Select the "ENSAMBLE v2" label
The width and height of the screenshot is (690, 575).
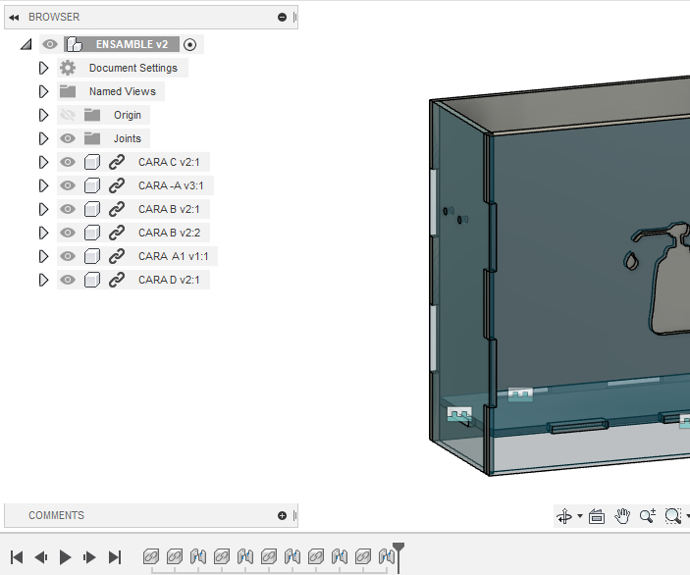click(x=133, y=44)
